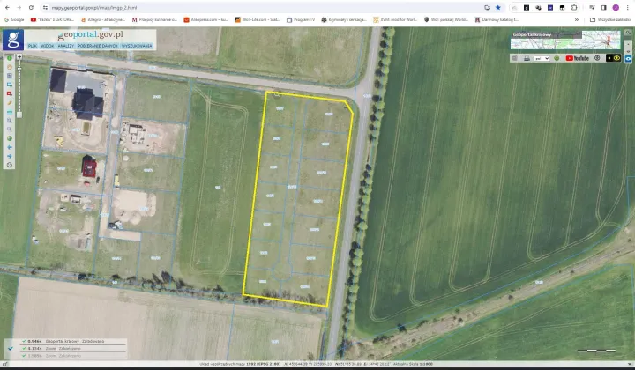Click the zoom-in plus button
Screen dimensions: 635x370
point(19,57)
